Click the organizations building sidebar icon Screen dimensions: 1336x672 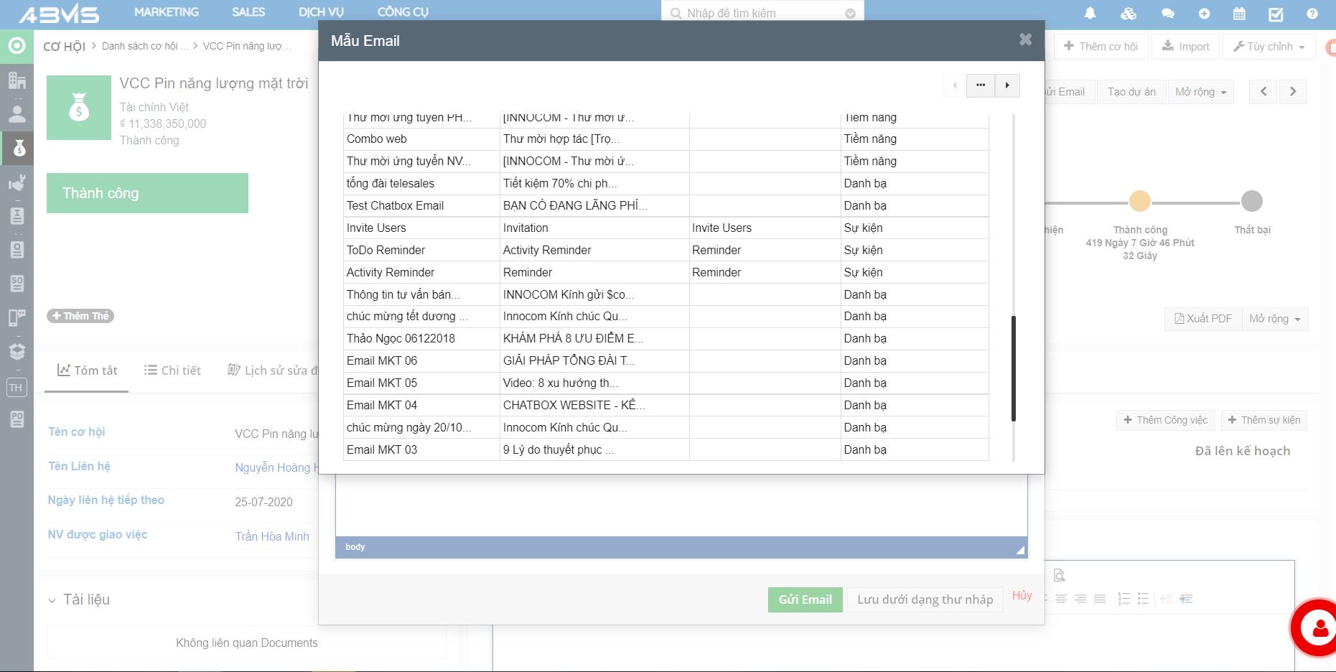(17, 80)
